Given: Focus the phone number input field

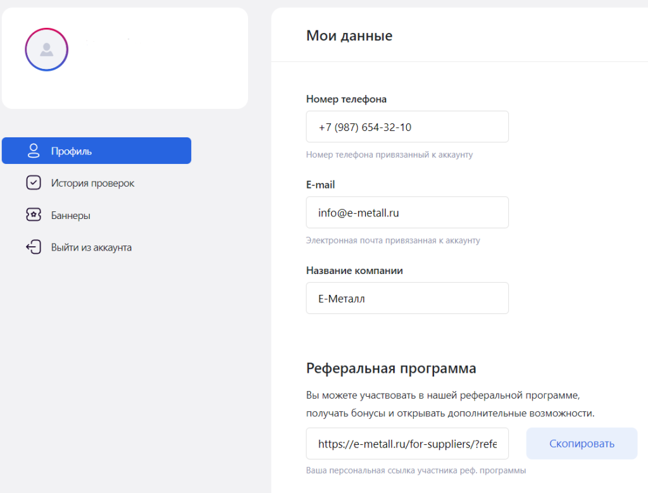Looking at the screenshot, I should [407, 127].
